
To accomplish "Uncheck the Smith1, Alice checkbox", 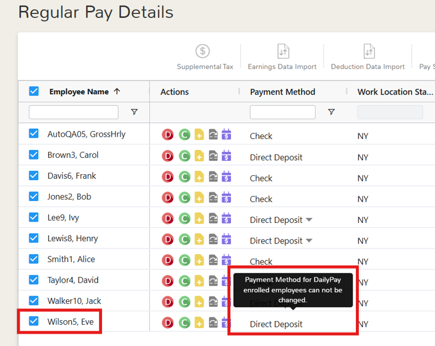I will [x=34, y=259].
